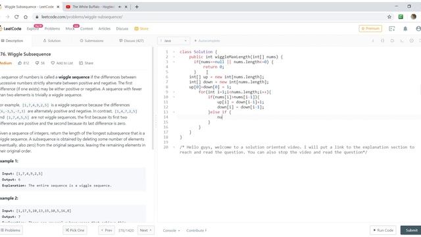This screenshot has width=421, height=237.
Task: Click the description panel scrollbar
Action: (153, 98)
